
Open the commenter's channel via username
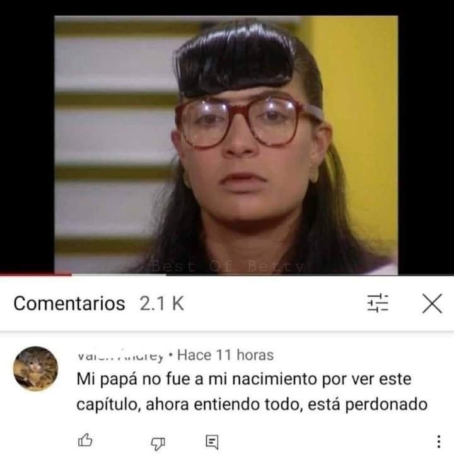(x=120, y=356)
